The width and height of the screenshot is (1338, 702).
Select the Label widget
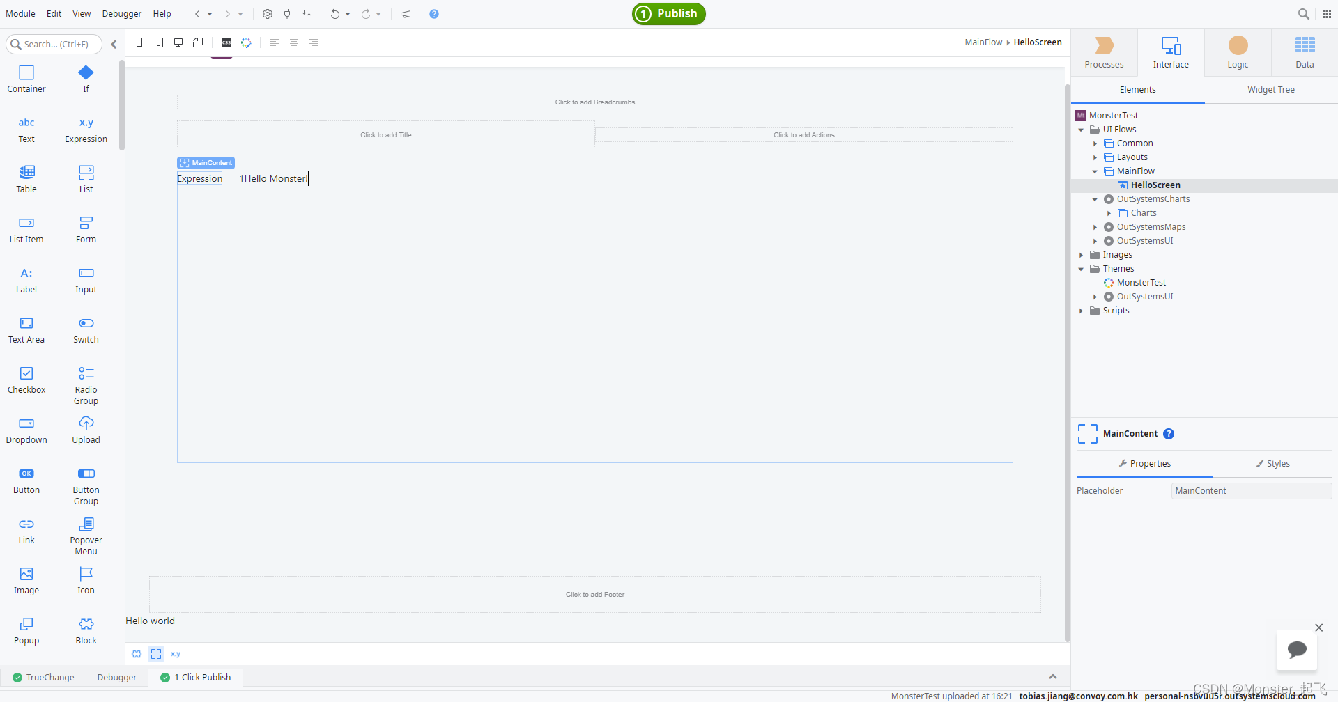(x=26, y=279)
